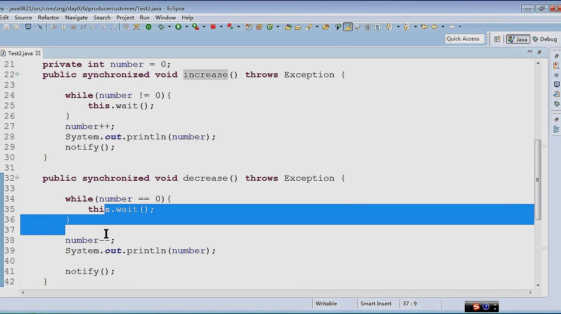Click the Run Last Tool icon
The height and width of the screenshot is (314, 561).
point(230,27)
